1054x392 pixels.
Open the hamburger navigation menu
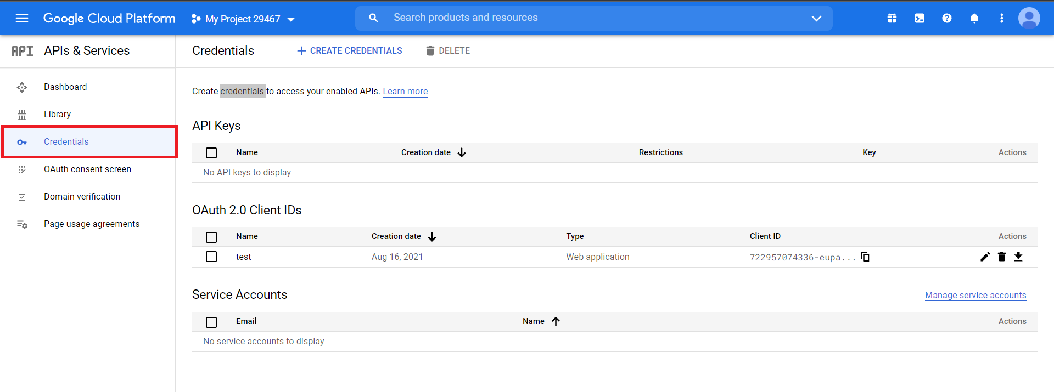22,19
